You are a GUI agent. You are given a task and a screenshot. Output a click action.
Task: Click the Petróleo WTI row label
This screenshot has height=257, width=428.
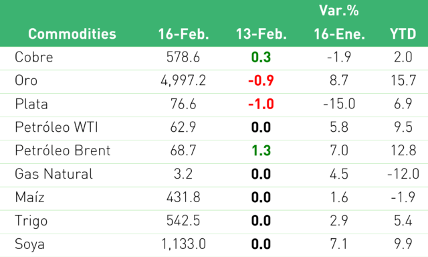click(x=56, y=127)
